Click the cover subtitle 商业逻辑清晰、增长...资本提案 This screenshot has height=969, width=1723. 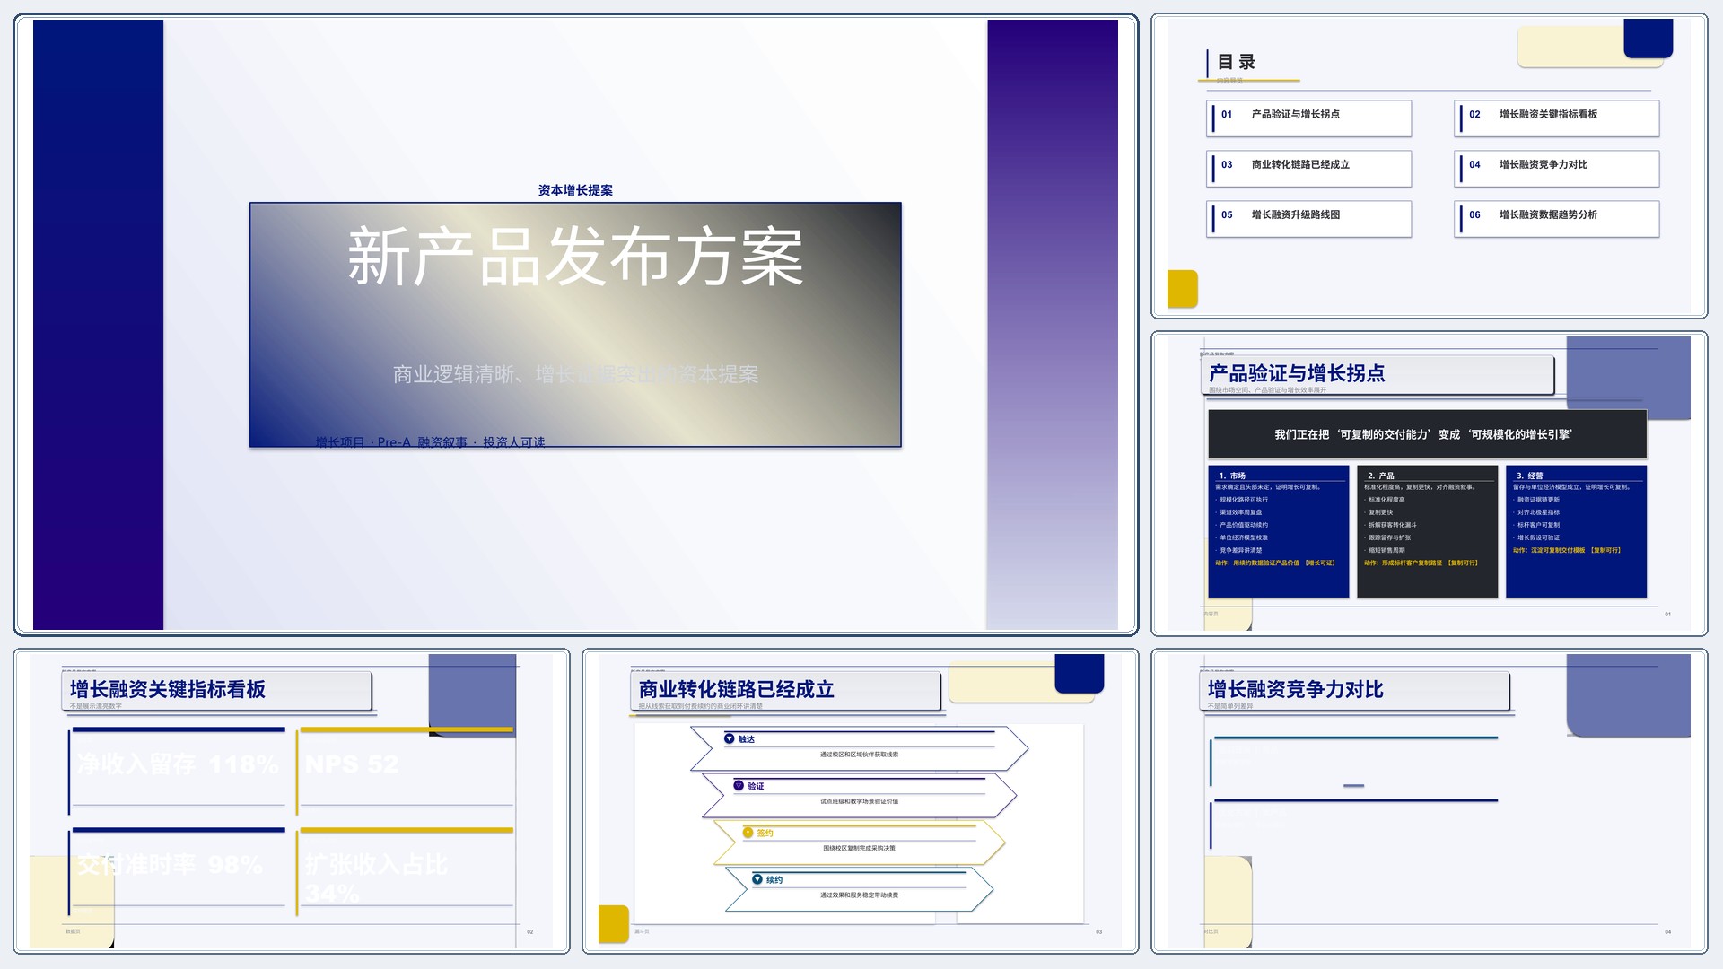tap(575, 374)
